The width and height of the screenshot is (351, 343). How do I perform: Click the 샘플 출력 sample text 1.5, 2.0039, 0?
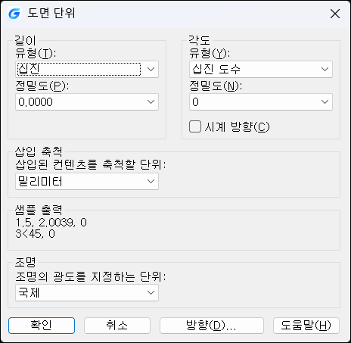[51, 223]
